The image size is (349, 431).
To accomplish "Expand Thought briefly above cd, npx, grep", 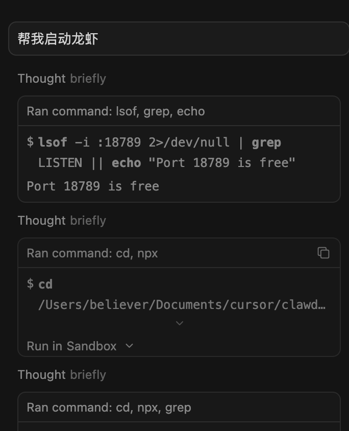I will point(62,375).
